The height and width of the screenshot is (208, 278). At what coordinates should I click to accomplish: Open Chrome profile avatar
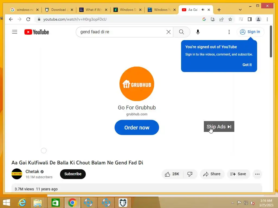click(x=258, y=19)
